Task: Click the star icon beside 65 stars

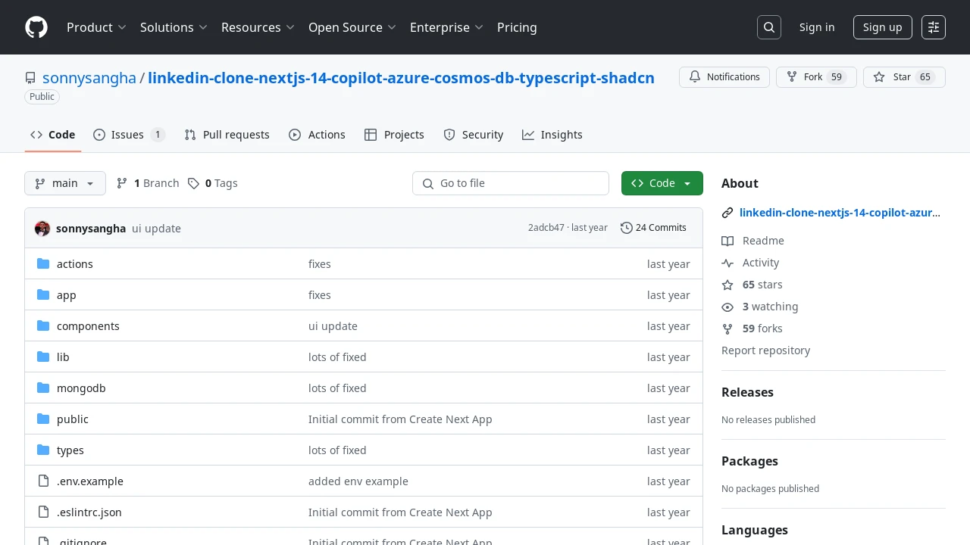Action: click(727, 285)
